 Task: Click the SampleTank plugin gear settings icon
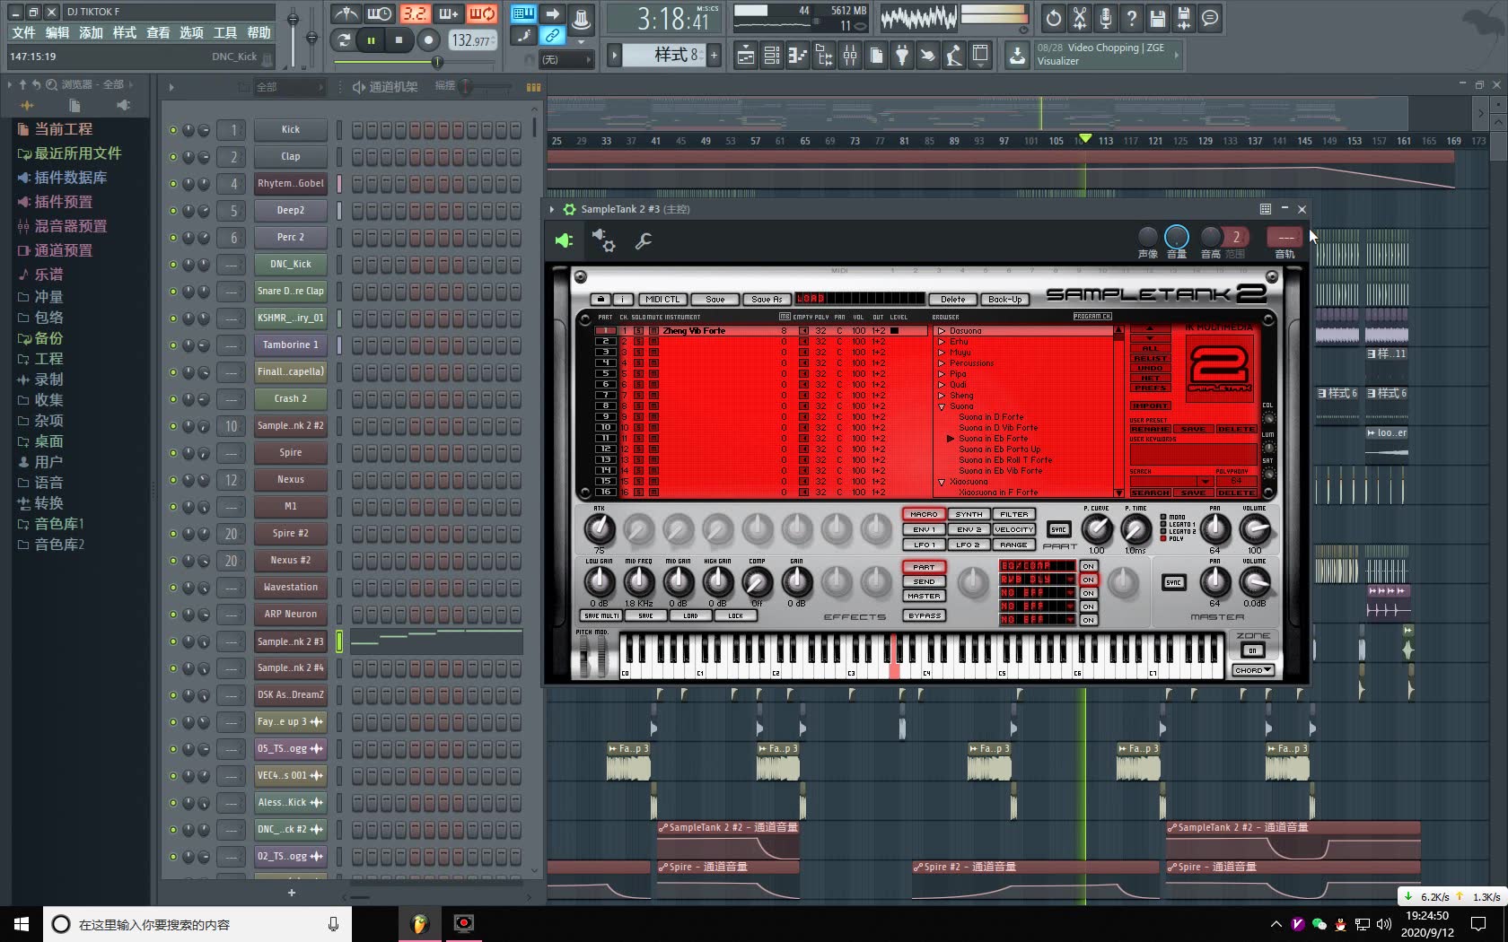(603, 240)
